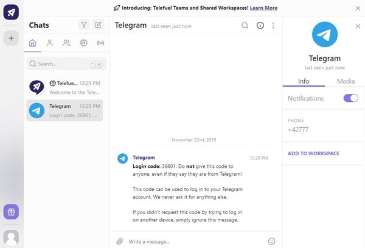The image size is (365, 248).
Task: Open the Telefuel bot chat
Action: point(64,87)
